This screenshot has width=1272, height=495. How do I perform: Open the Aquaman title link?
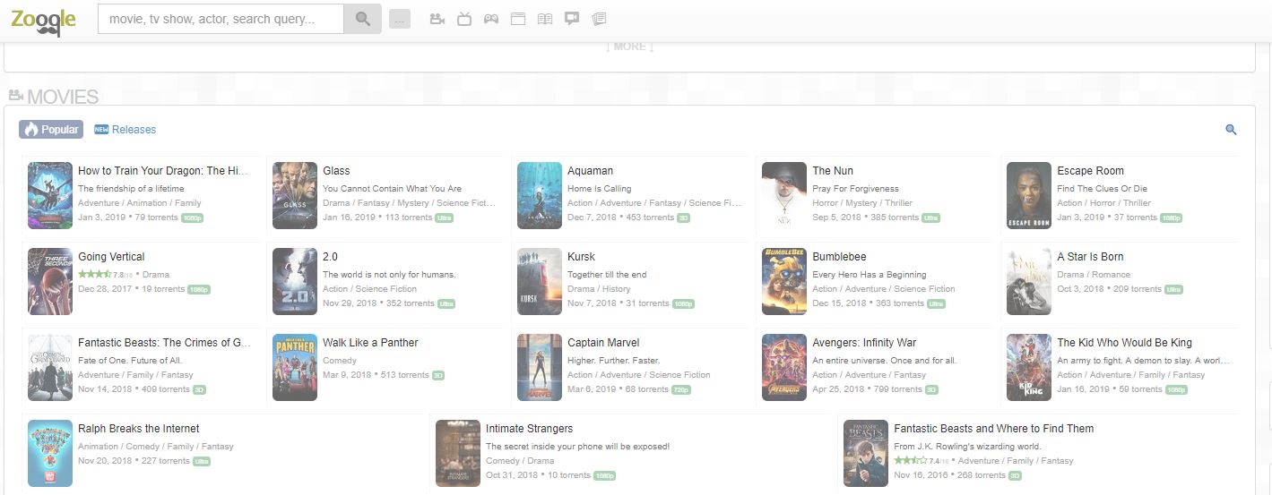pyautogui.click(x=590, y=171)
